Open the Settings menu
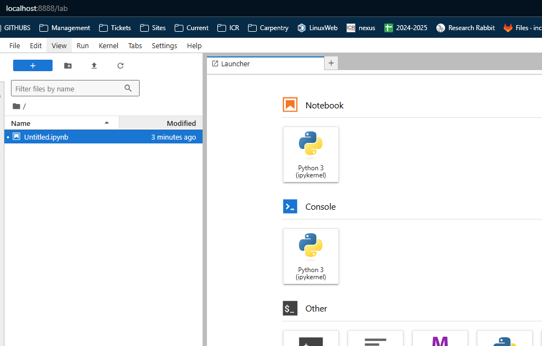Viewport: 542px width, 346px height. point(164,45)
